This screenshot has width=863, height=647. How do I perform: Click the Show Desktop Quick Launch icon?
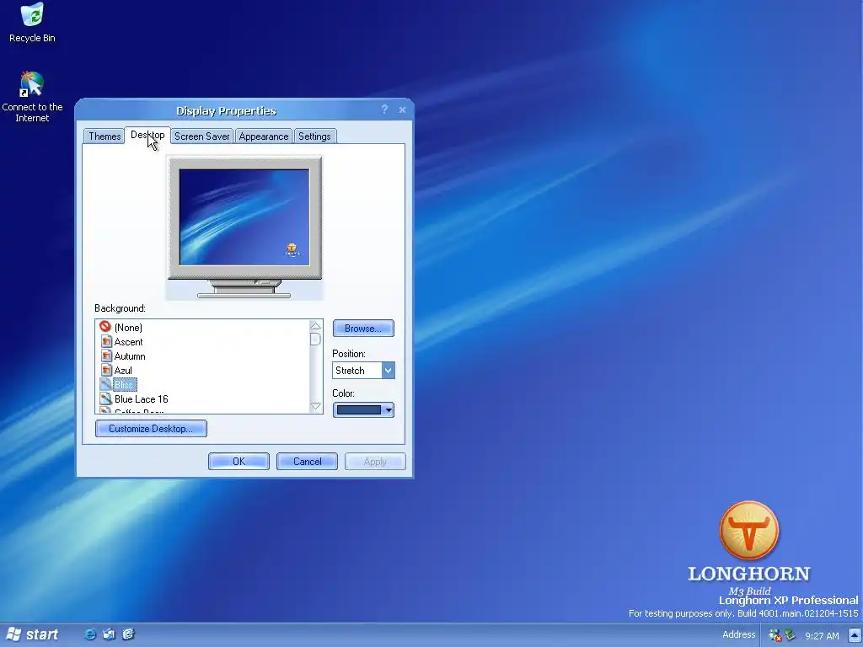pos(109,634)
